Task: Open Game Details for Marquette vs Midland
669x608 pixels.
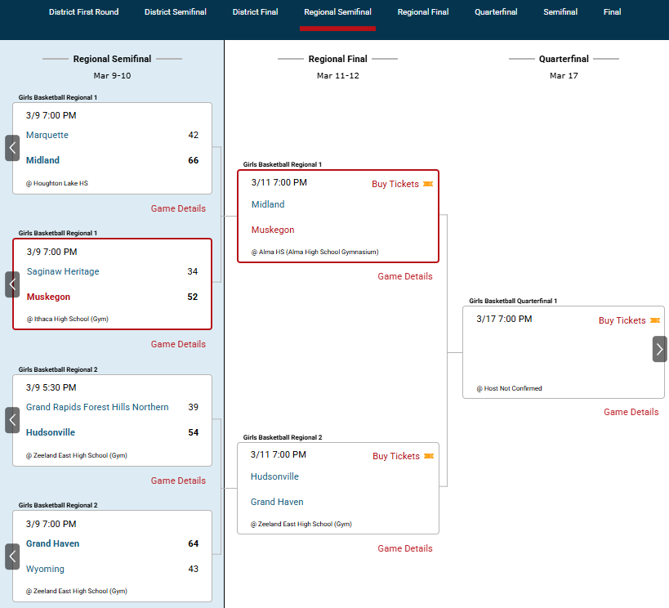Action: click(178, 208)
